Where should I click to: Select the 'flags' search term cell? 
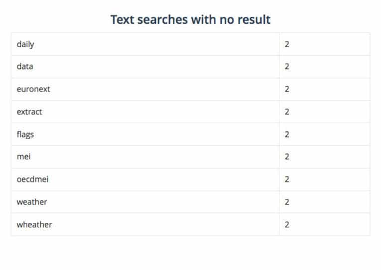(25, 134)
